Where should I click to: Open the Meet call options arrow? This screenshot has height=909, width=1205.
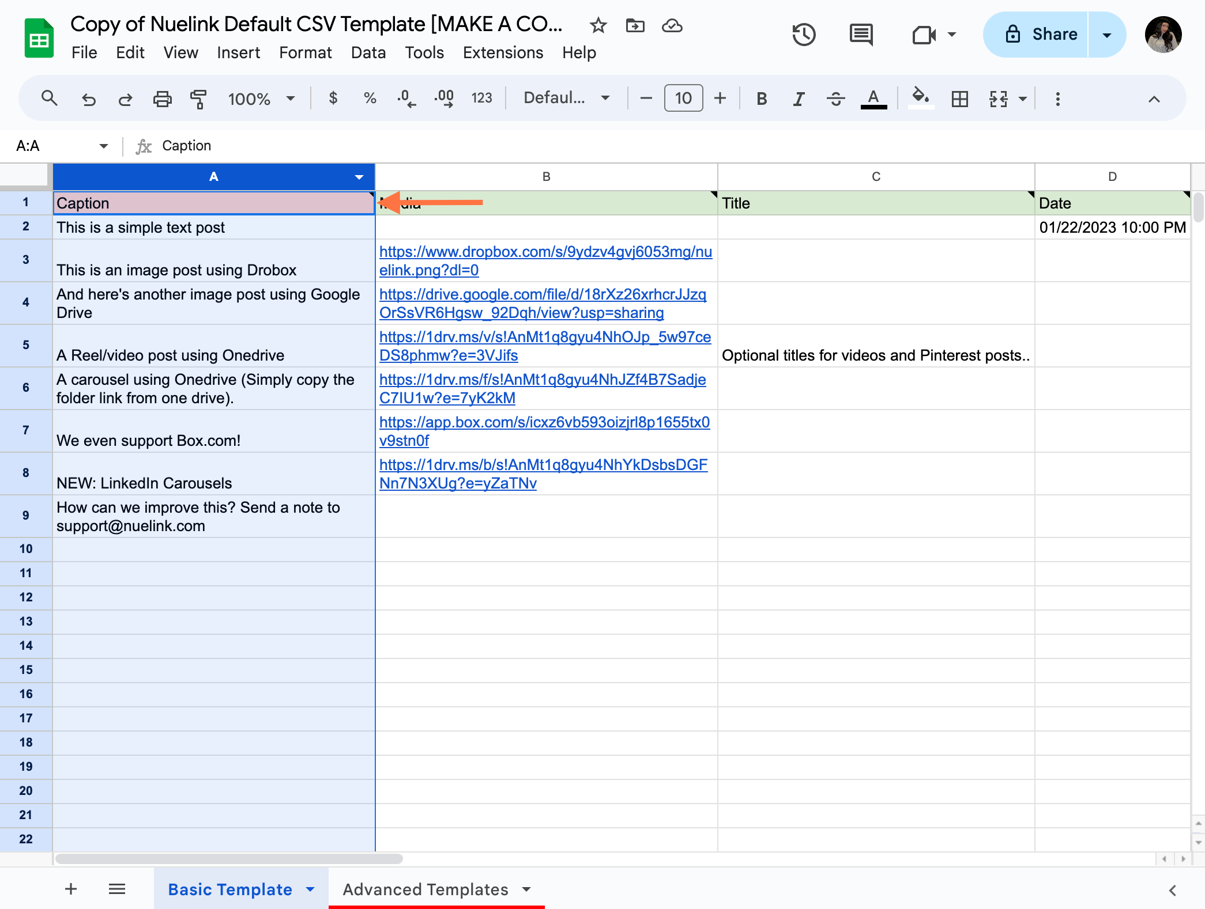952,35
